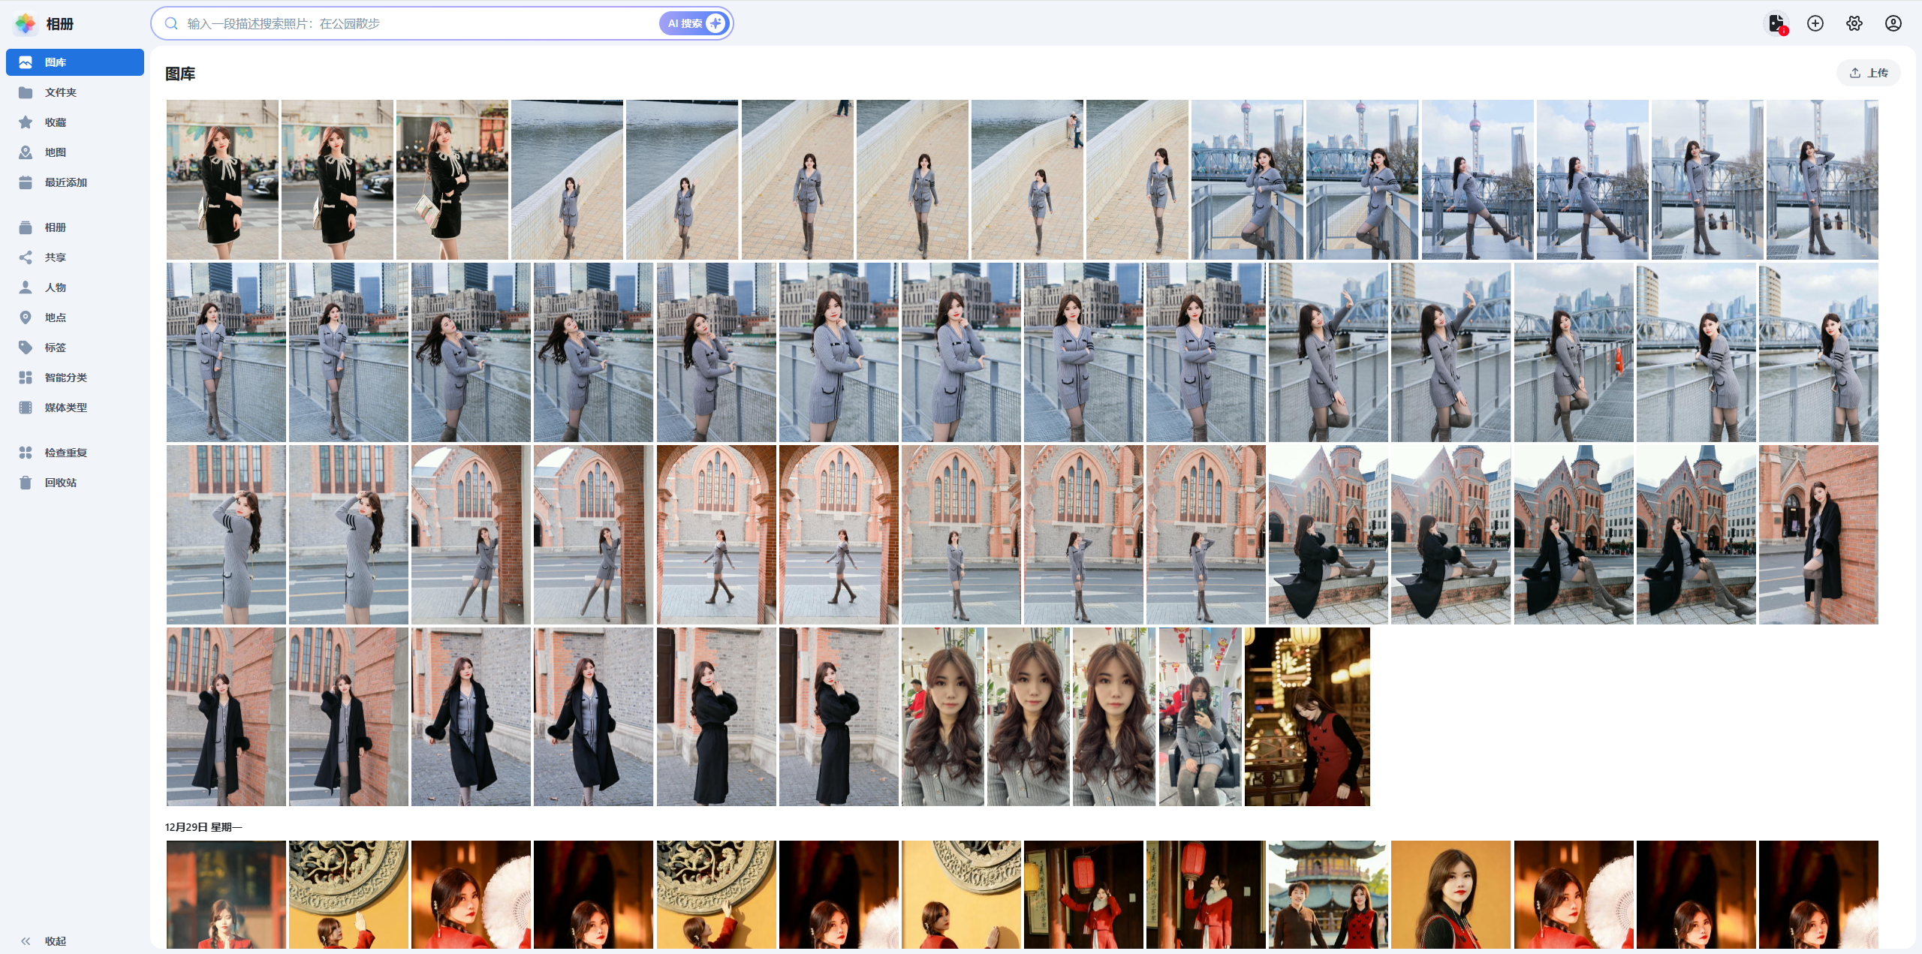
Task: Click the plus circle add icon
Action: [1815, 23]
